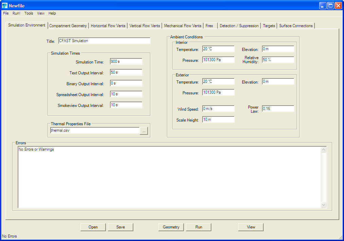Select the Simulation Environment tab
Screen dimensions: 344x241
click(26, 25)
